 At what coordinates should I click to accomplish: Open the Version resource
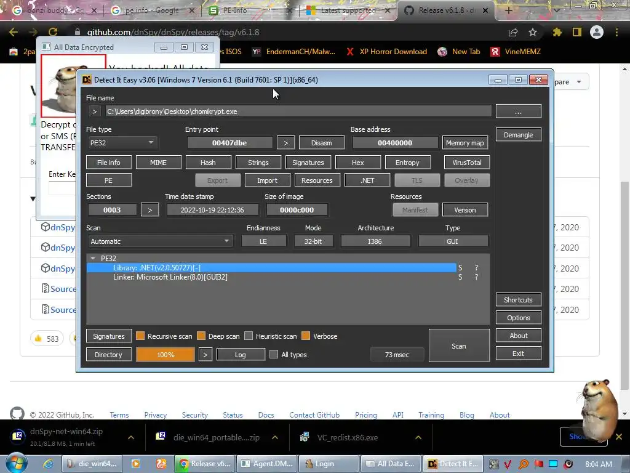[x=465, y=210]
